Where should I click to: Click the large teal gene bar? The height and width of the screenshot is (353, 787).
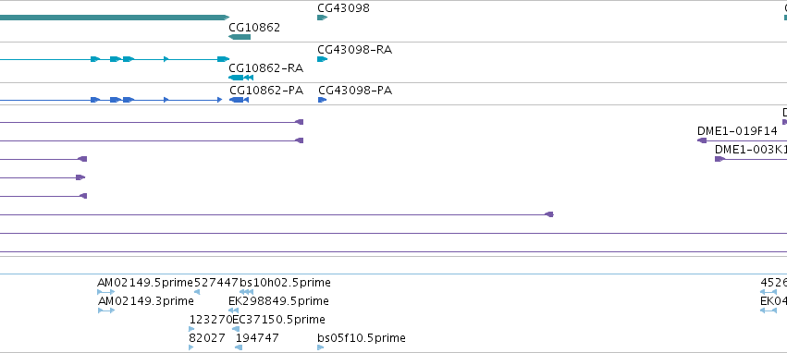click(115, 18)
